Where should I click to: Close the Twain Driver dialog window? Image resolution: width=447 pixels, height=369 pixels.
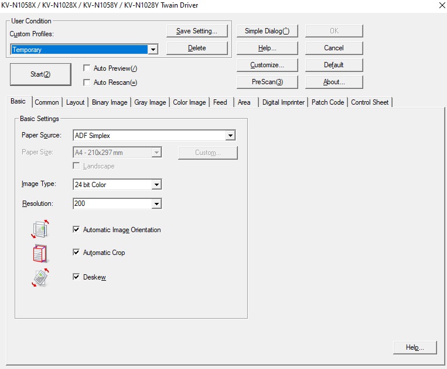coord(441,5)
